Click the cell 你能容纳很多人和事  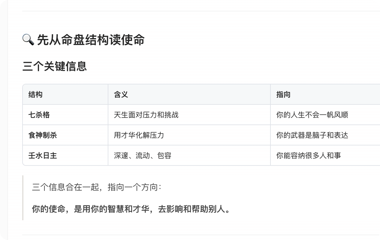[x=309, y=156]
